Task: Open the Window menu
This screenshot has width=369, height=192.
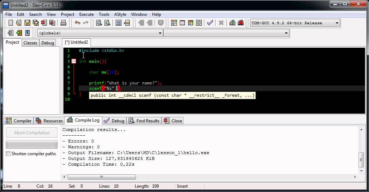Action: click(139, 14)
